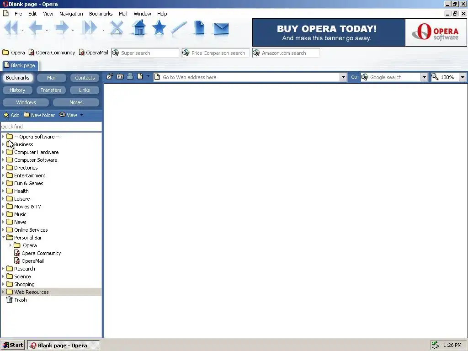Open the Opera folder on personal bar
This screenshot has width=468, height=351.
pyautogui.click(x=14, y=53)
